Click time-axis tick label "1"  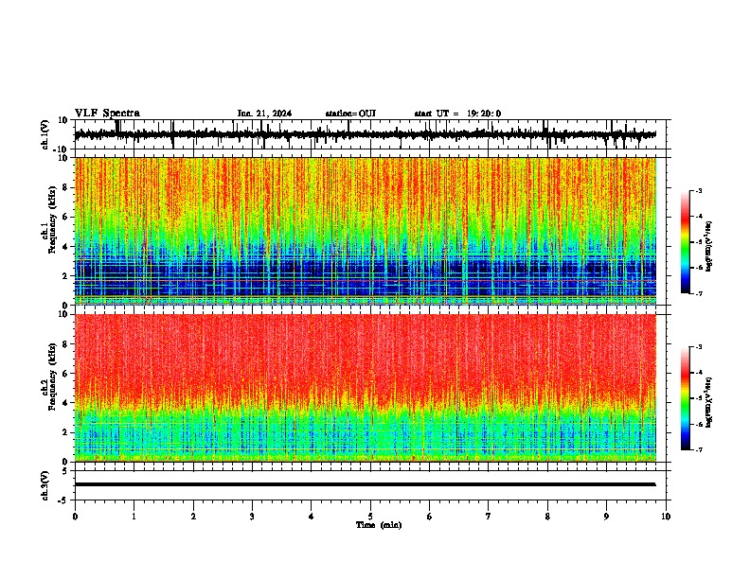[134, 517]
